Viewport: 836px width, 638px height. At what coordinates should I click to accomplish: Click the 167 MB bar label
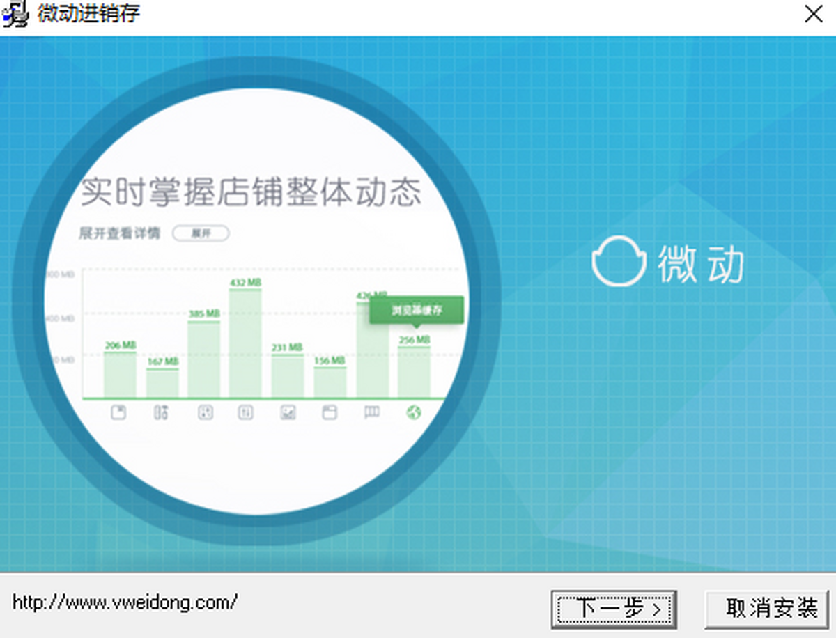162,361
